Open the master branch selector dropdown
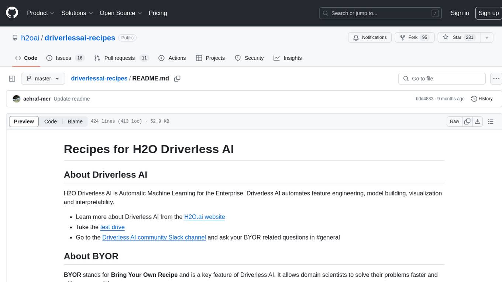This screenshot has height=282, width=502. 43,79
